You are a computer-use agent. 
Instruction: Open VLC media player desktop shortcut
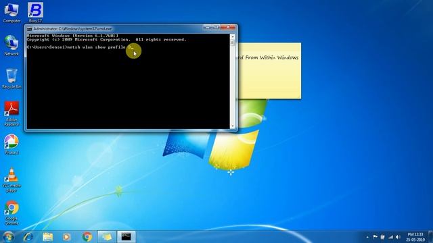coord(12,180)
